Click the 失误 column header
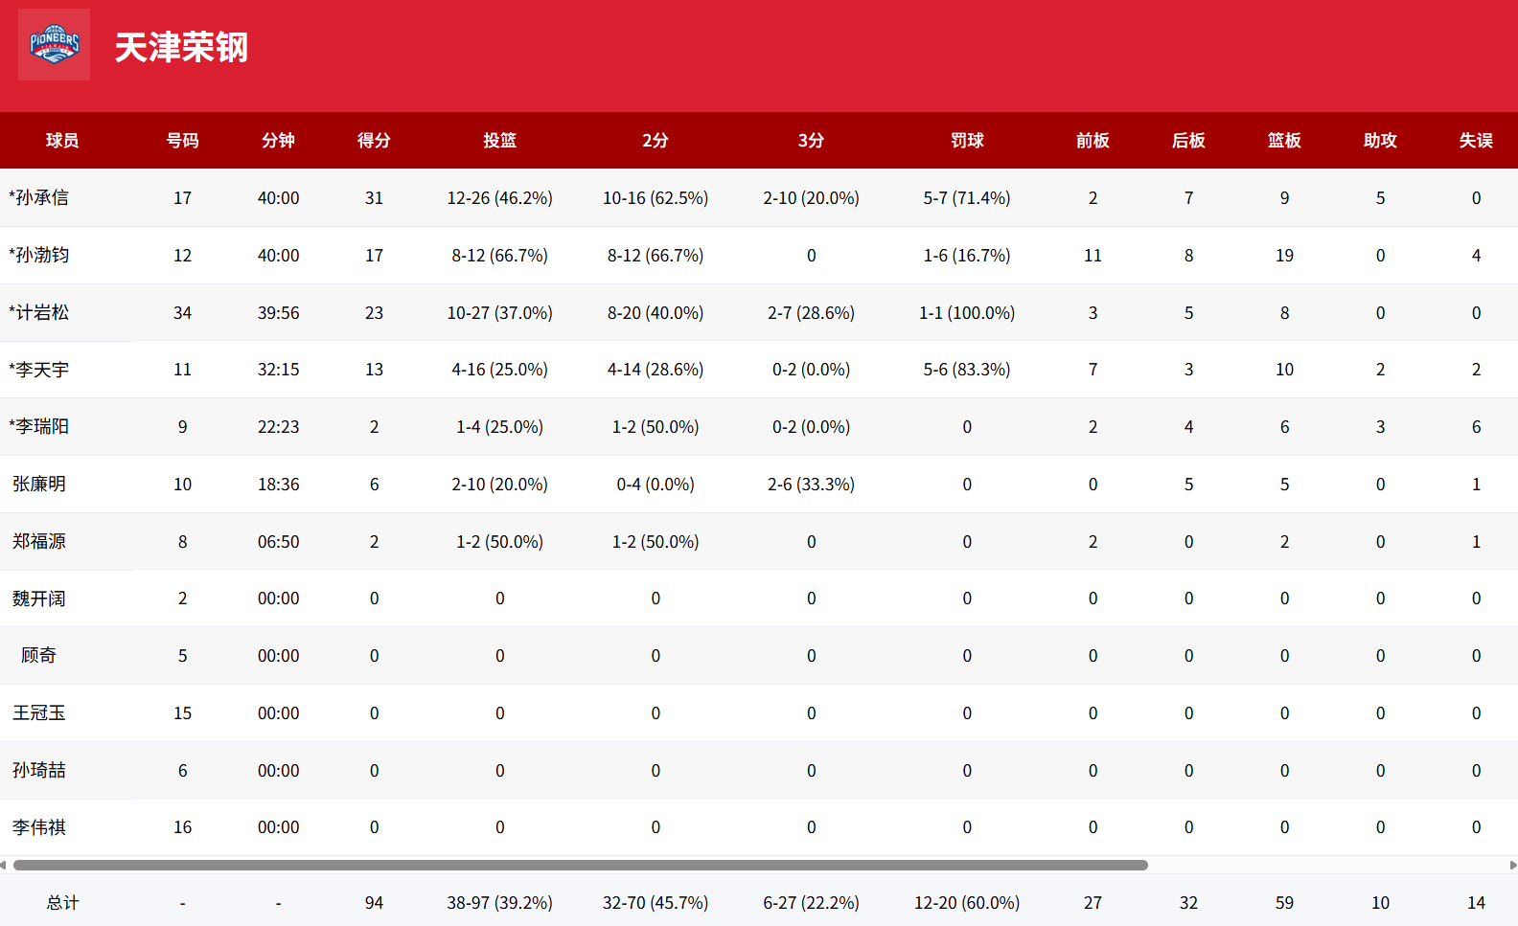The image size is (1518, 926). click(x=1476, y=141)
